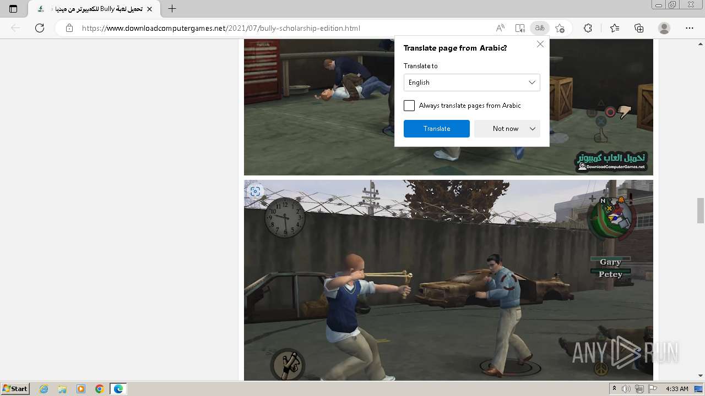Click the translate icon in address bar

540,28
